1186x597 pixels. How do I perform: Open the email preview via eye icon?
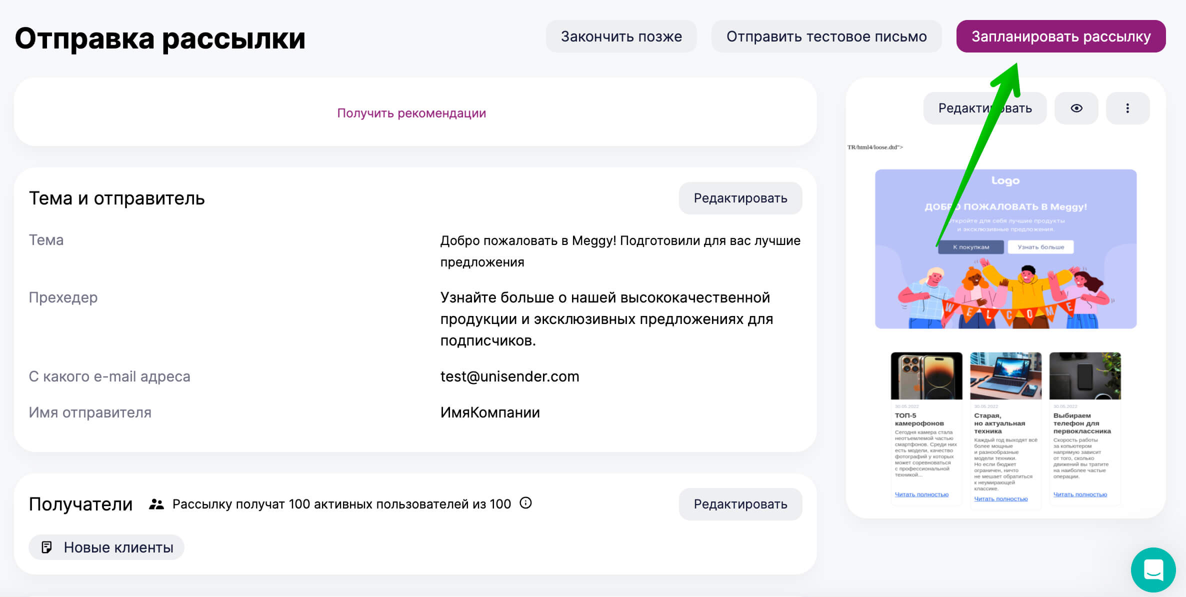pyautogui.click(x=1076, y=108)
